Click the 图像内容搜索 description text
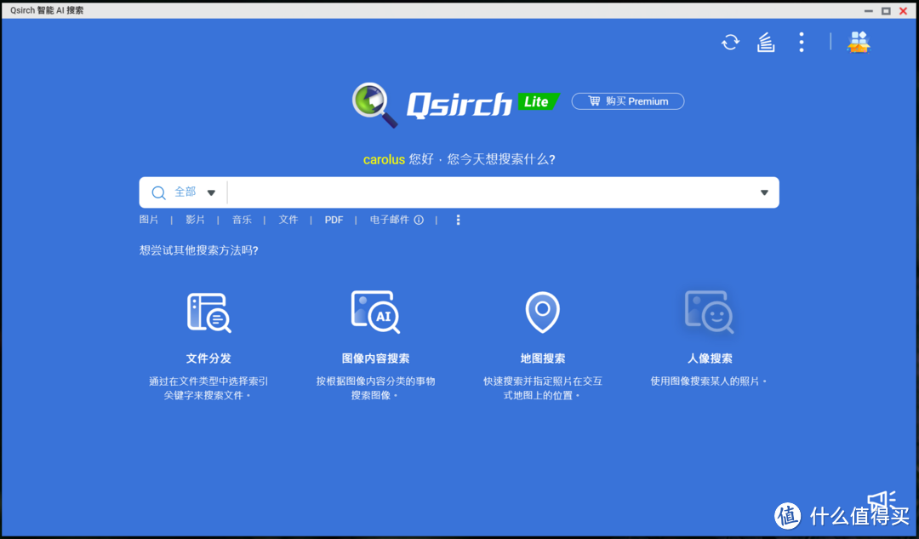This screenshot has height=539, width=919. (376, 388)
